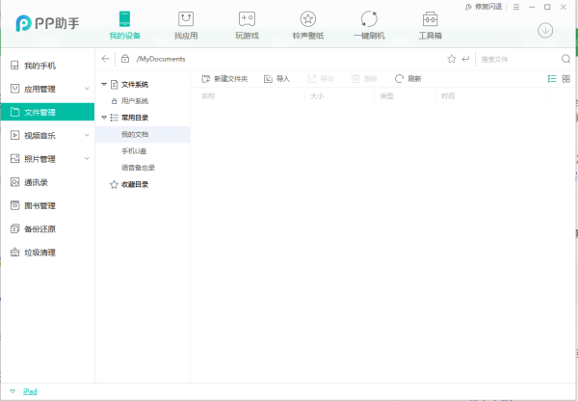The height and width of the screenshot is (401, 578).
Task: Click the 新建文件夹 button
Action: coord(224,79)
